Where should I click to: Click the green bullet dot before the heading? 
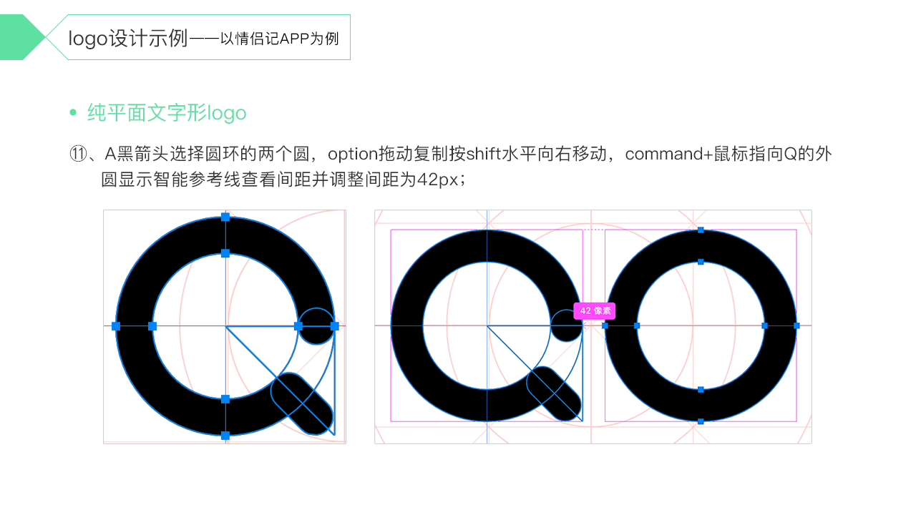[72, 113]
